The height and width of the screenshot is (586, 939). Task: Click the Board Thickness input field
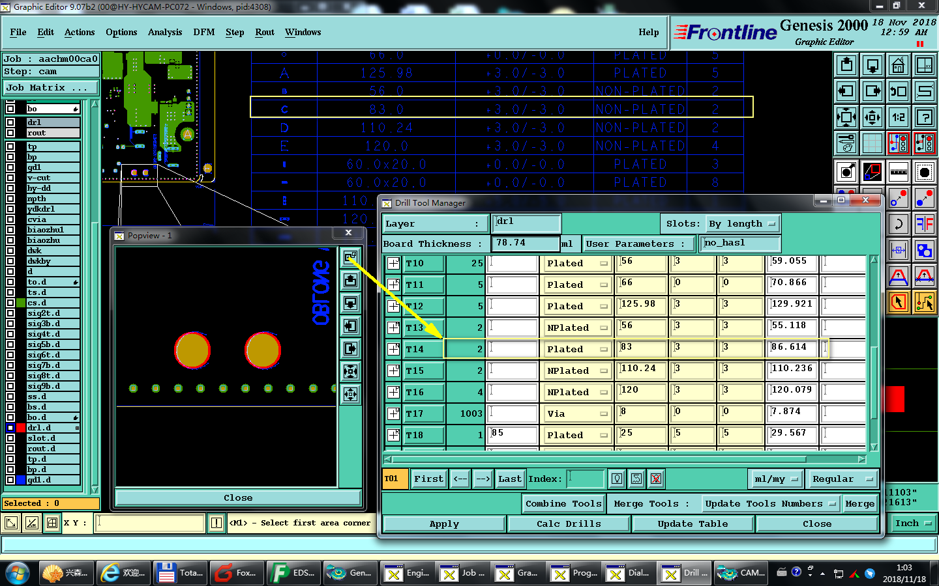pyautogui.click(x=526, y=244)
